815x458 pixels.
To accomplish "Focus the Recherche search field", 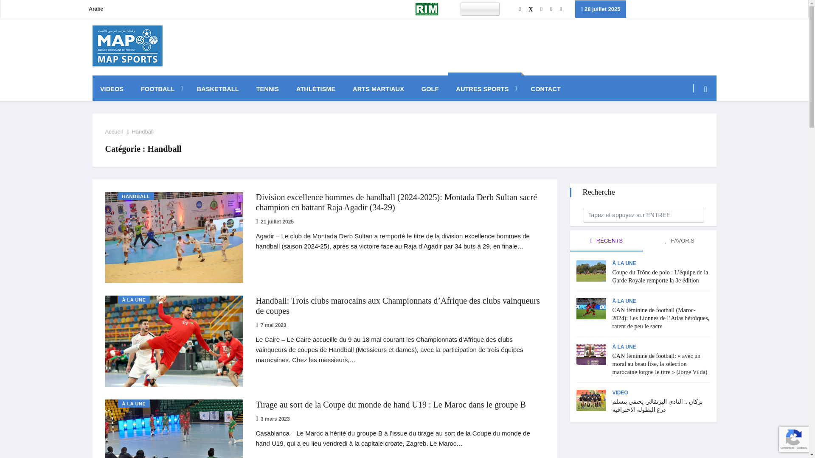I will coord(643,215).
